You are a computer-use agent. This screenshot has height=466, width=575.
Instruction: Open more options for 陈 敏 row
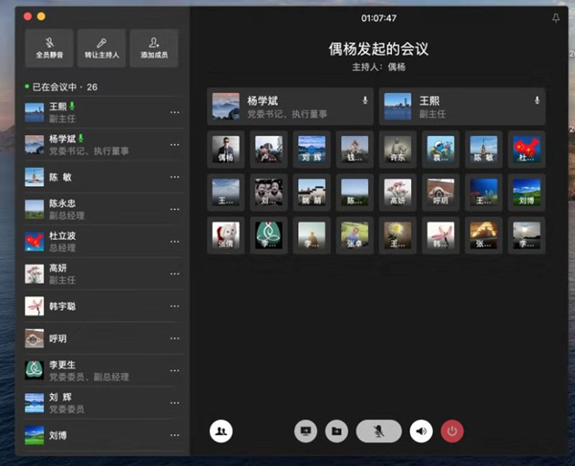point(175,176)
